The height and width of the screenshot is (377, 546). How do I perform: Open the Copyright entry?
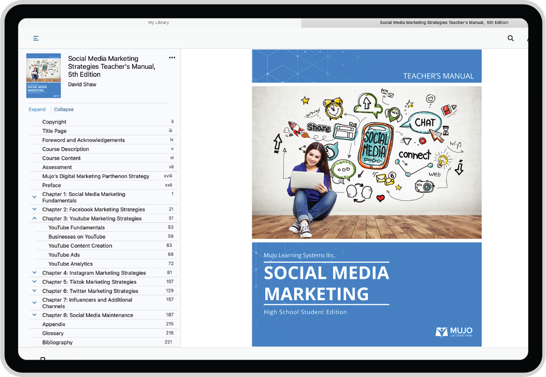[104, 122]
